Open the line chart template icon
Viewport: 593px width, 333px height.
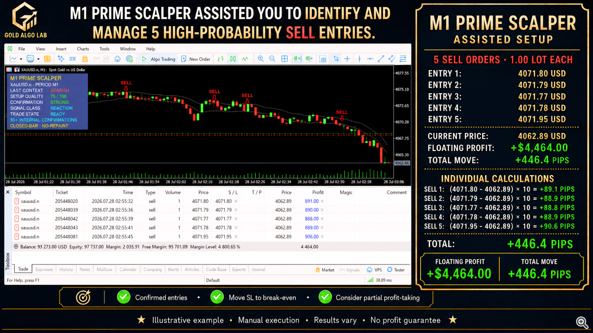pyautogui.click(x=13, y=59)
